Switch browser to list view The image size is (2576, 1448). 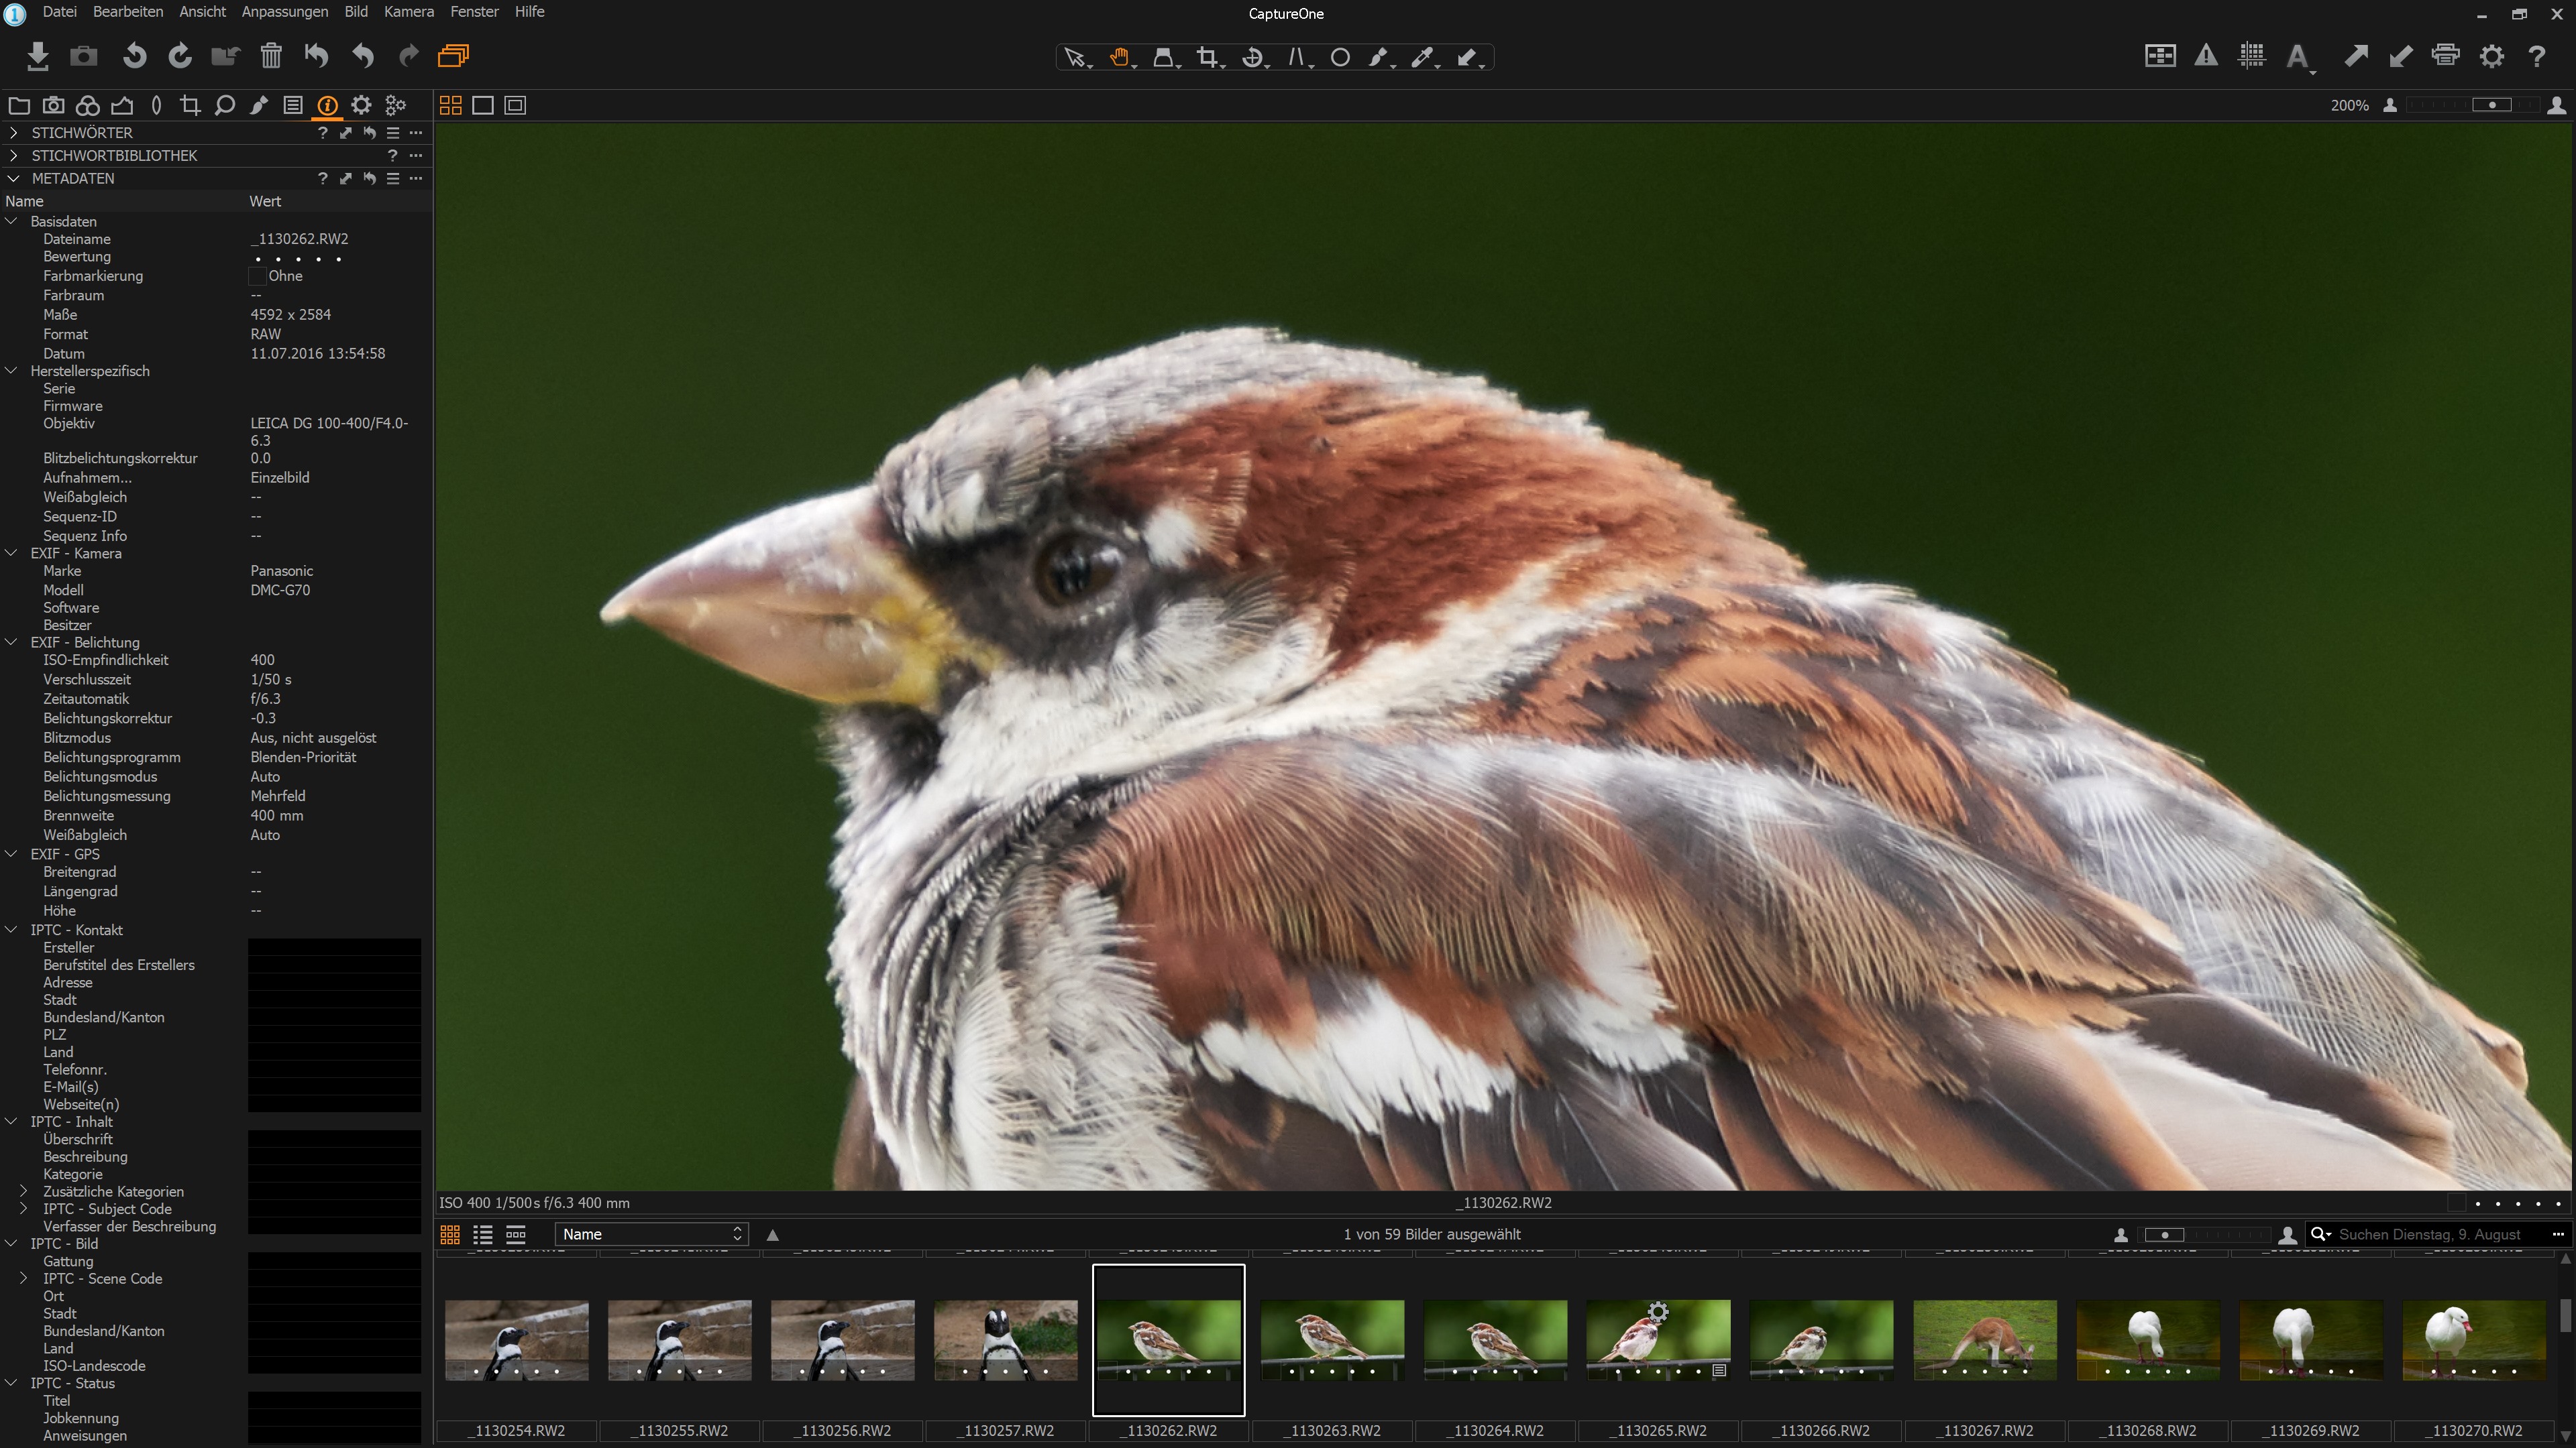click(483, 1235)
